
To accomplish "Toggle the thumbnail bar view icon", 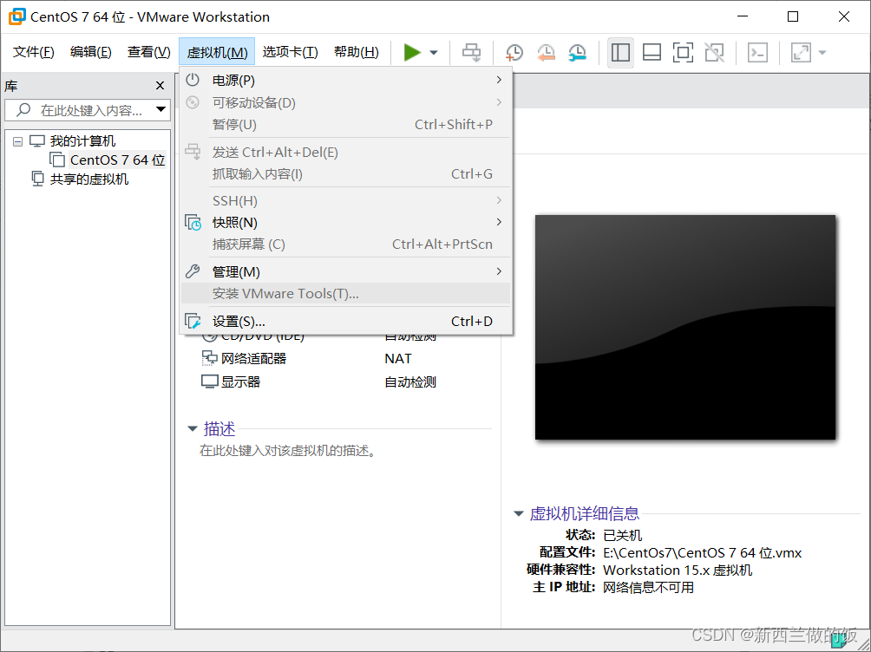I will click(652, 53).
